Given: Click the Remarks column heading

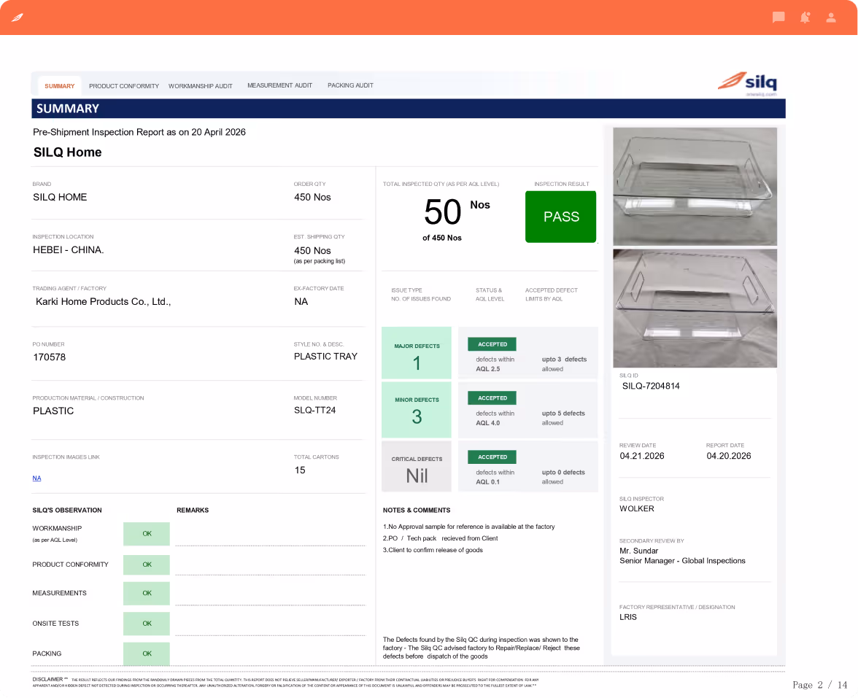Looking at the screenshot, I should (x=193, y=511).
